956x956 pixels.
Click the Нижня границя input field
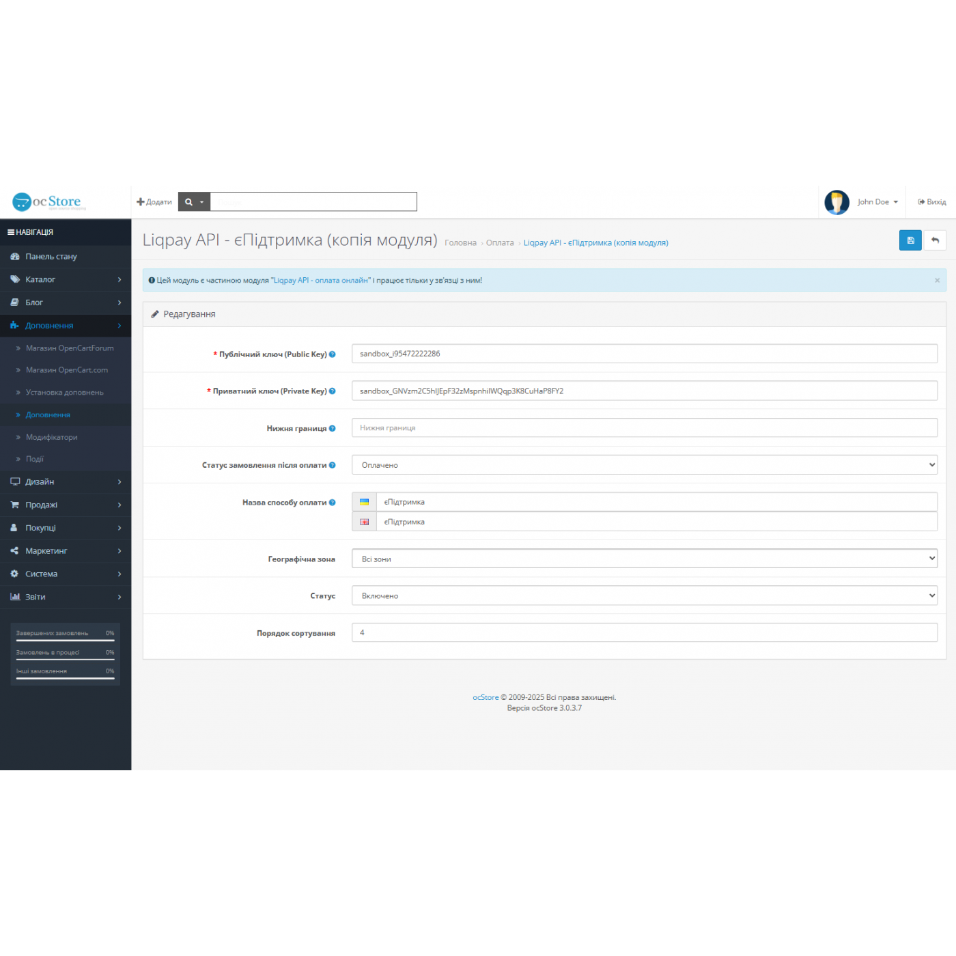[644, 428]
